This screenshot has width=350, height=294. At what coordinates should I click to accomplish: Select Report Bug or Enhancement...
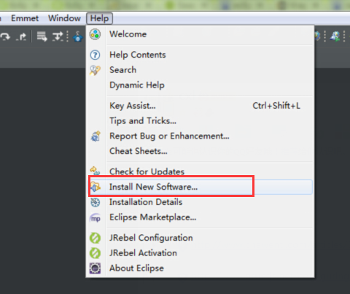tap(200, 136)
